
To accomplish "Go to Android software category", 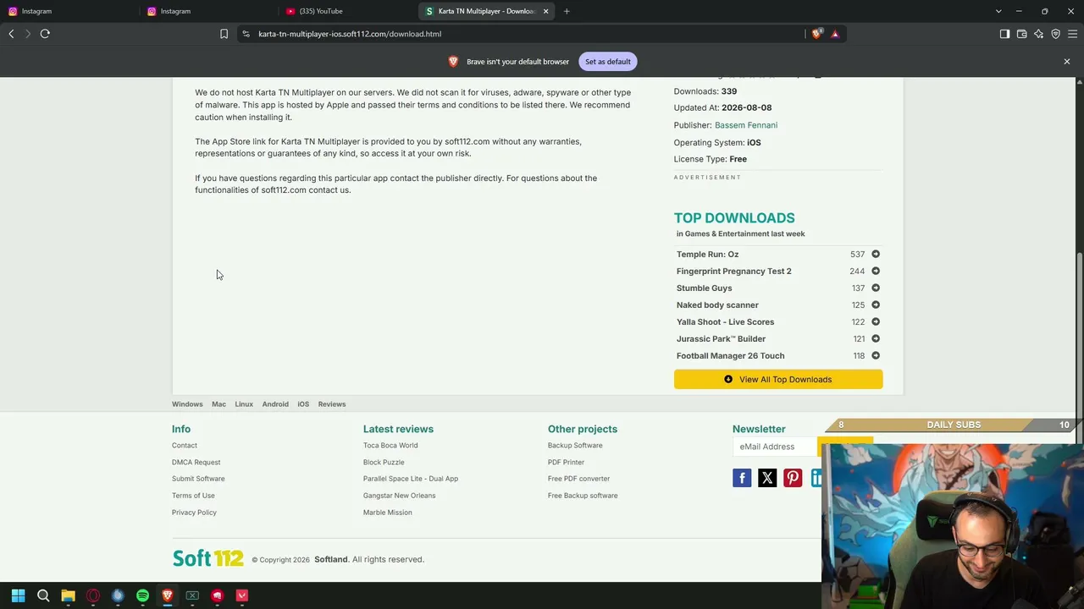I will tap(275, 404).
